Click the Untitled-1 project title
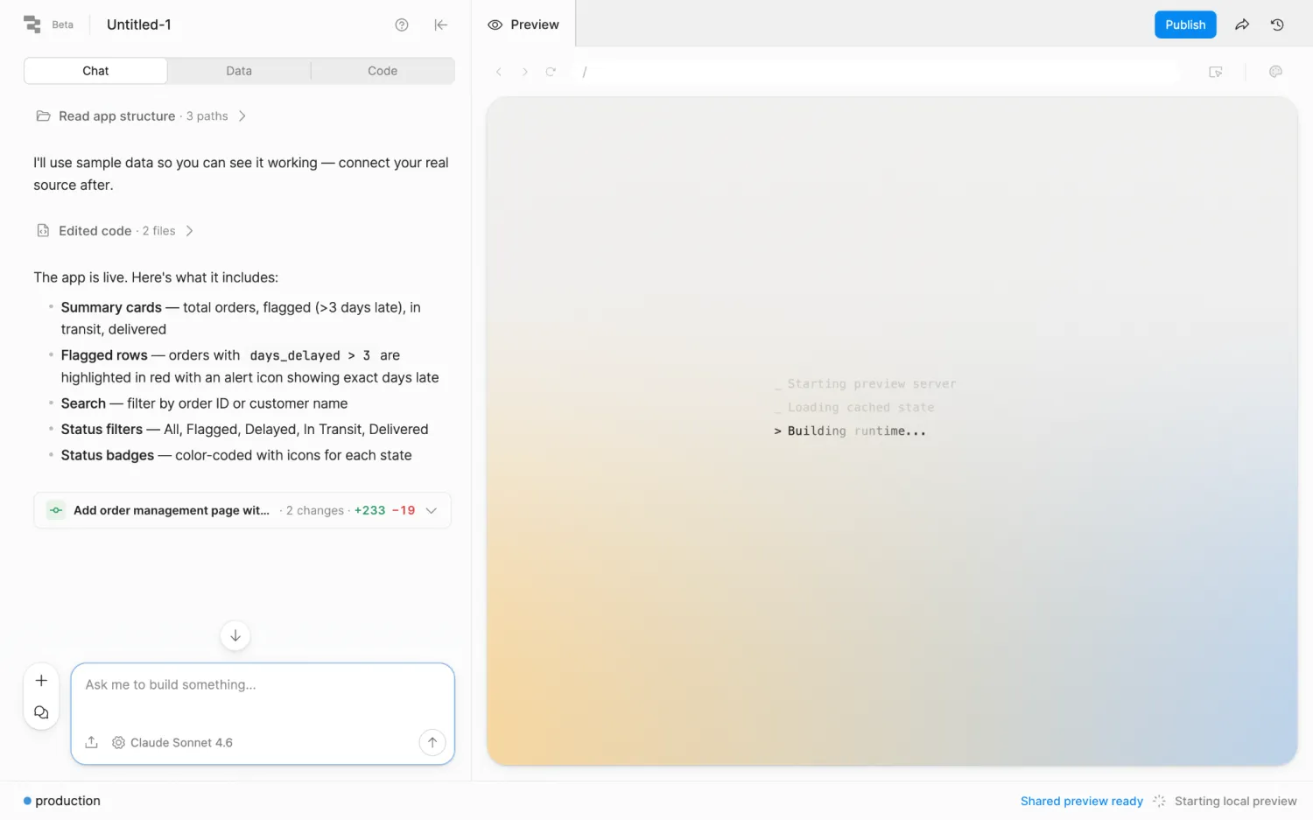This screenshot has height=820, width=1313. click(x=138, y=25)
